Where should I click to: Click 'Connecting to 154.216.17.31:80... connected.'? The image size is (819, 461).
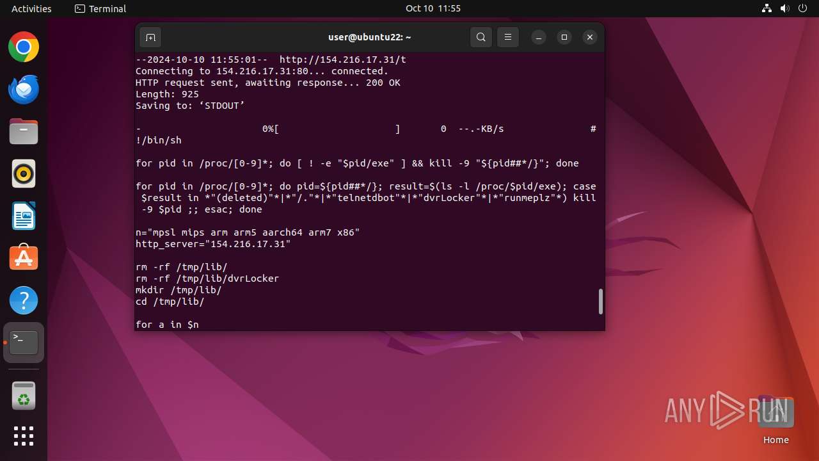click(x=262, y=71)
